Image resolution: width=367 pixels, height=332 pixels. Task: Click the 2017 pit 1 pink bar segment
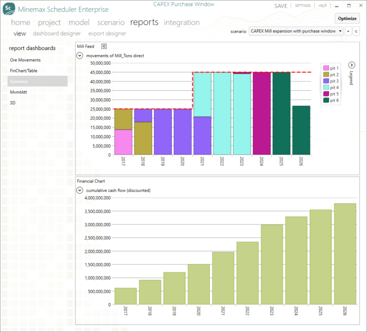coord(123,142)
